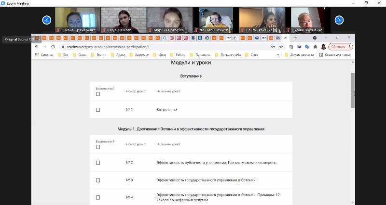The height and width of the screenshot is (205, 386).
Task: Open lesson Вступление in the table
Action: pos(166,110)
